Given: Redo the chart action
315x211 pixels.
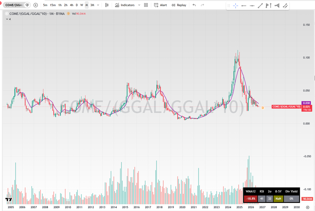Looking at the screenshot, I should point(202,5).
